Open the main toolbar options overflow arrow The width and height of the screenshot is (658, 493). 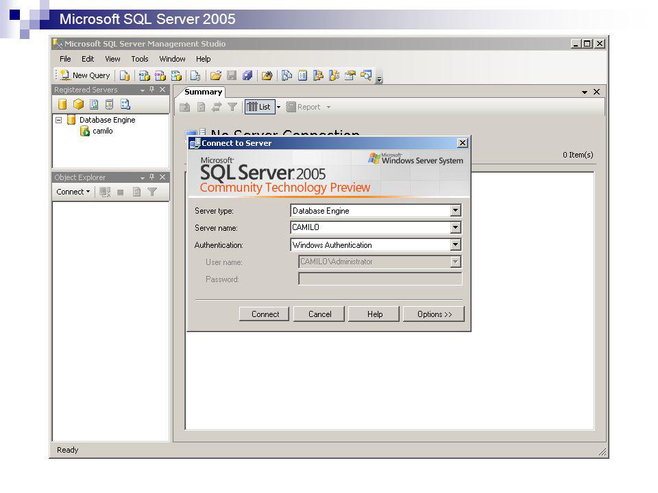pos(379,79)
